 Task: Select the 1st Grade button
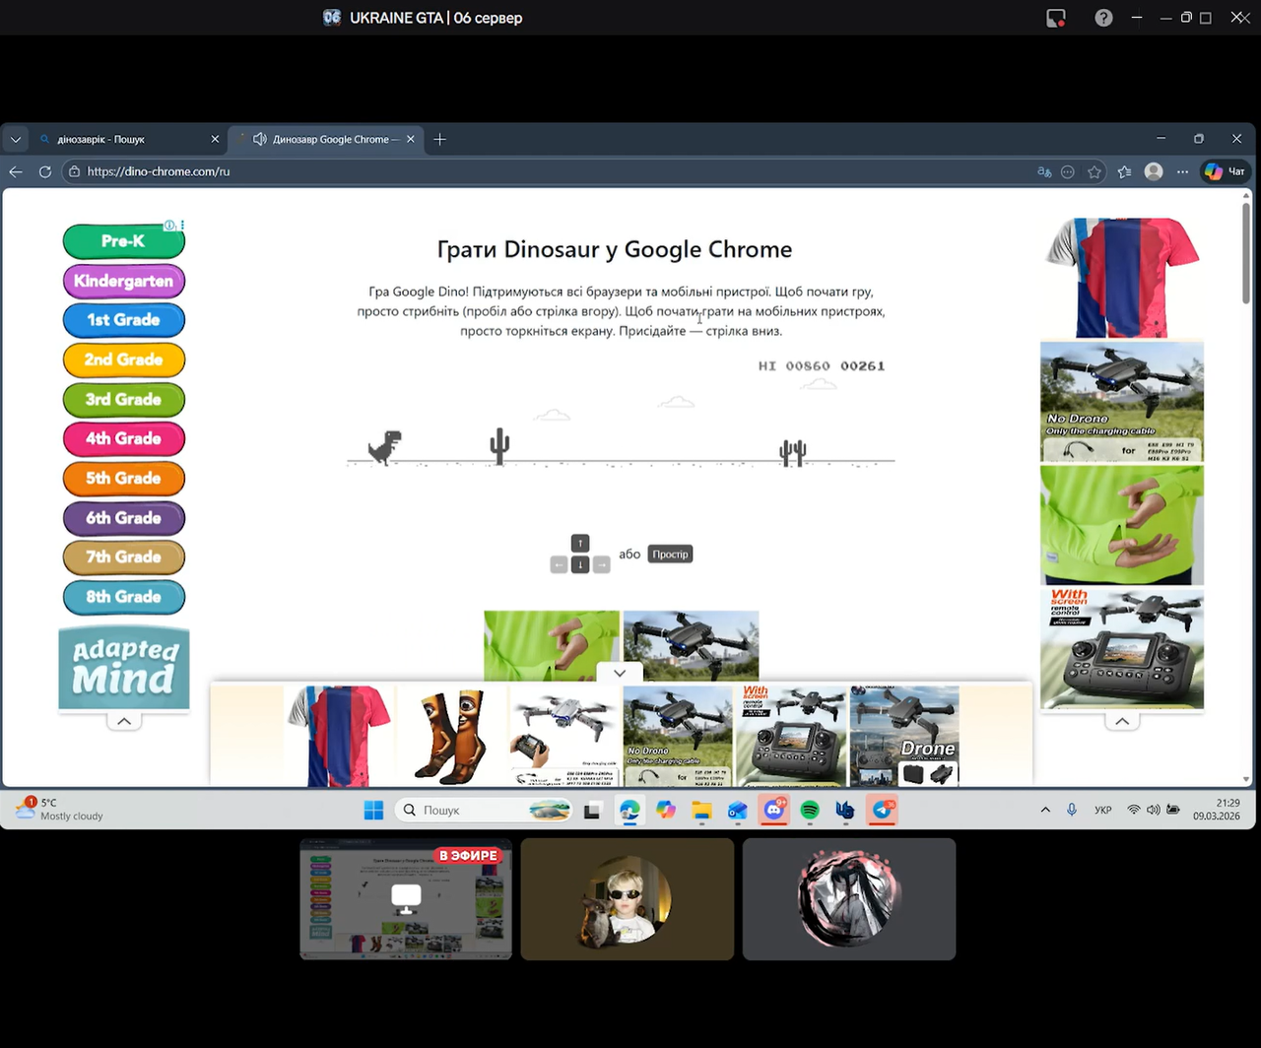tap(124, 320)
